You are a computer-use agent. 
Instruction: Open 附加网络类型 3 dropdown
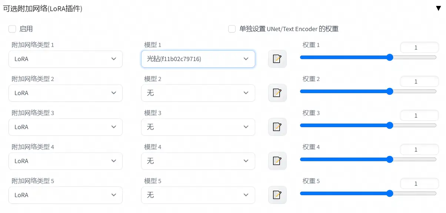(66, 127)
